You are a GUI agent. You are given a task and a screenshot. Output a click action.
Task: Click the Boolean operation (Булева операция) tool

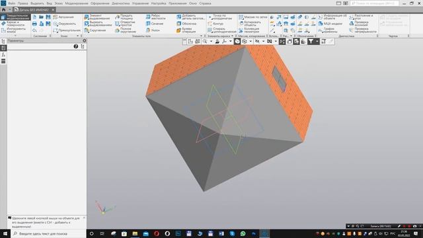pyautogui.click(x=186, y=30)
